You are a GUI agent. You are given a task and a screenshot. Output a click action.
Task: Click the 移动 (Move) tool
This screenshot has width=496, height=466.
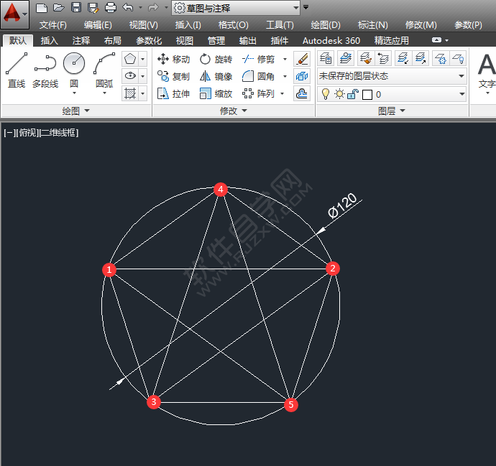point(173,59)
